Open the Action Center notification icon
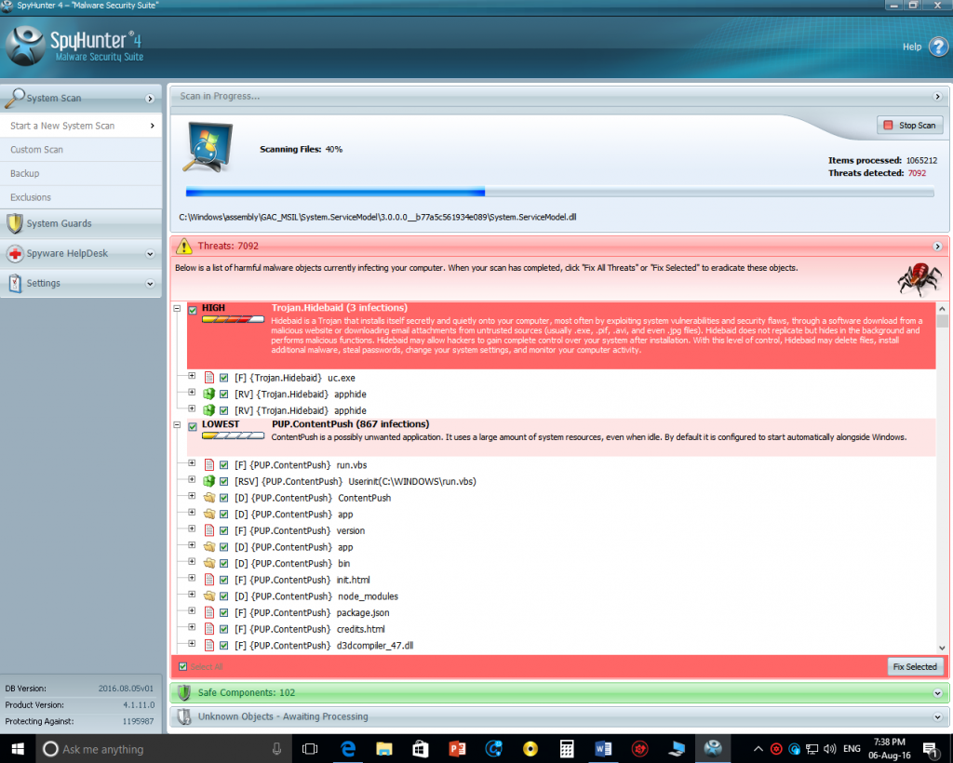 930,749
